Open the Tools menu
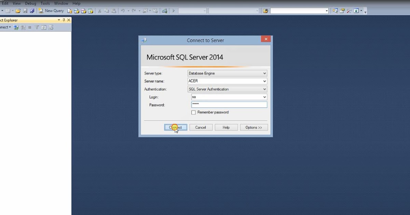The width and height of the screenshot is (410, 215). coord(45,3)
